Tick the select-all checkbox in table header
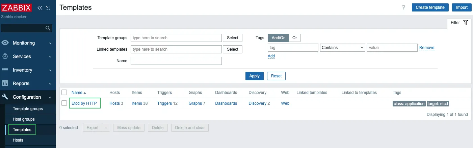The height and width of the screenshot is (148, 473). pyautogui.click(x=64, y=92)
